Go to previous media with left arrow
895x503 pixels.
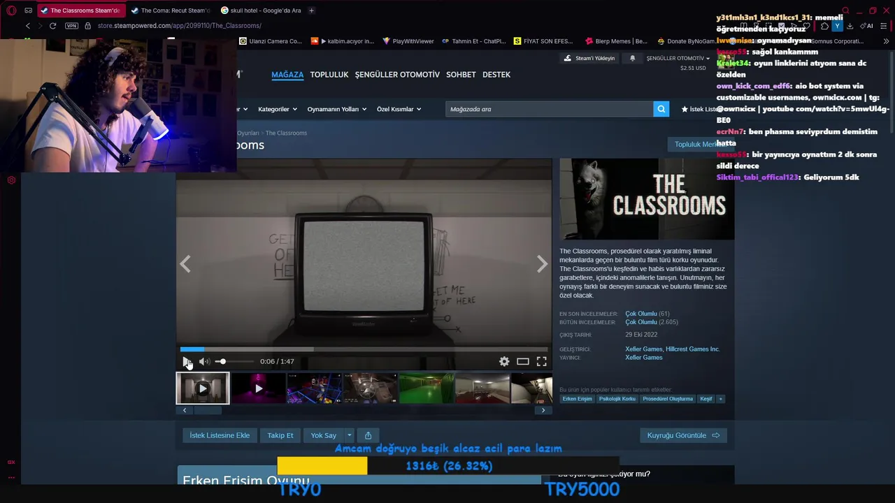coord(185,263)
